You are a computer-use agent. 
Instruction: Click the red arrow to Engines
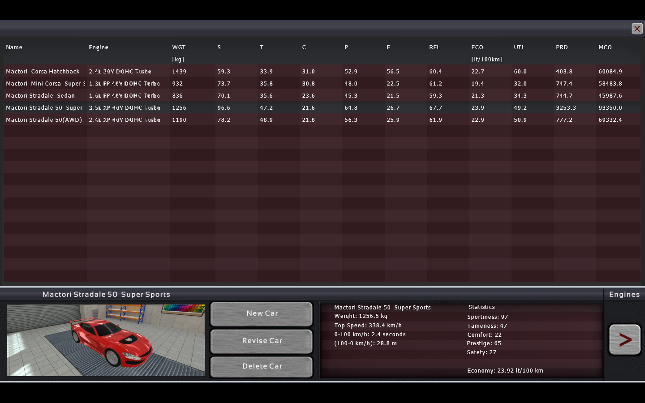624,340
